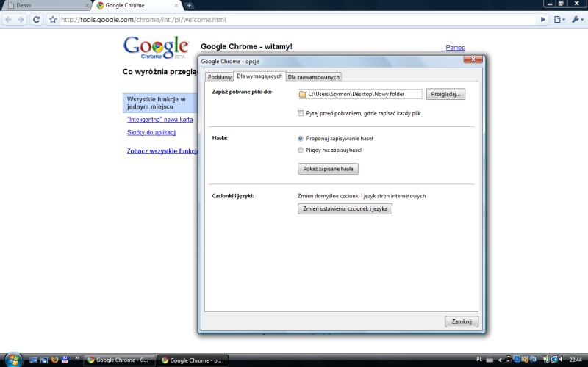Click the blue square tray icon

click(x=517, y=359)
